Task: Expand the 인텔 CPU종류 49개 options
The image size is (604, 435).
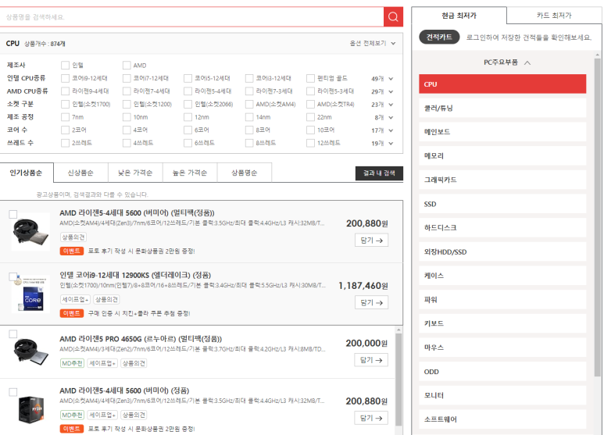Action: [382, 79]
